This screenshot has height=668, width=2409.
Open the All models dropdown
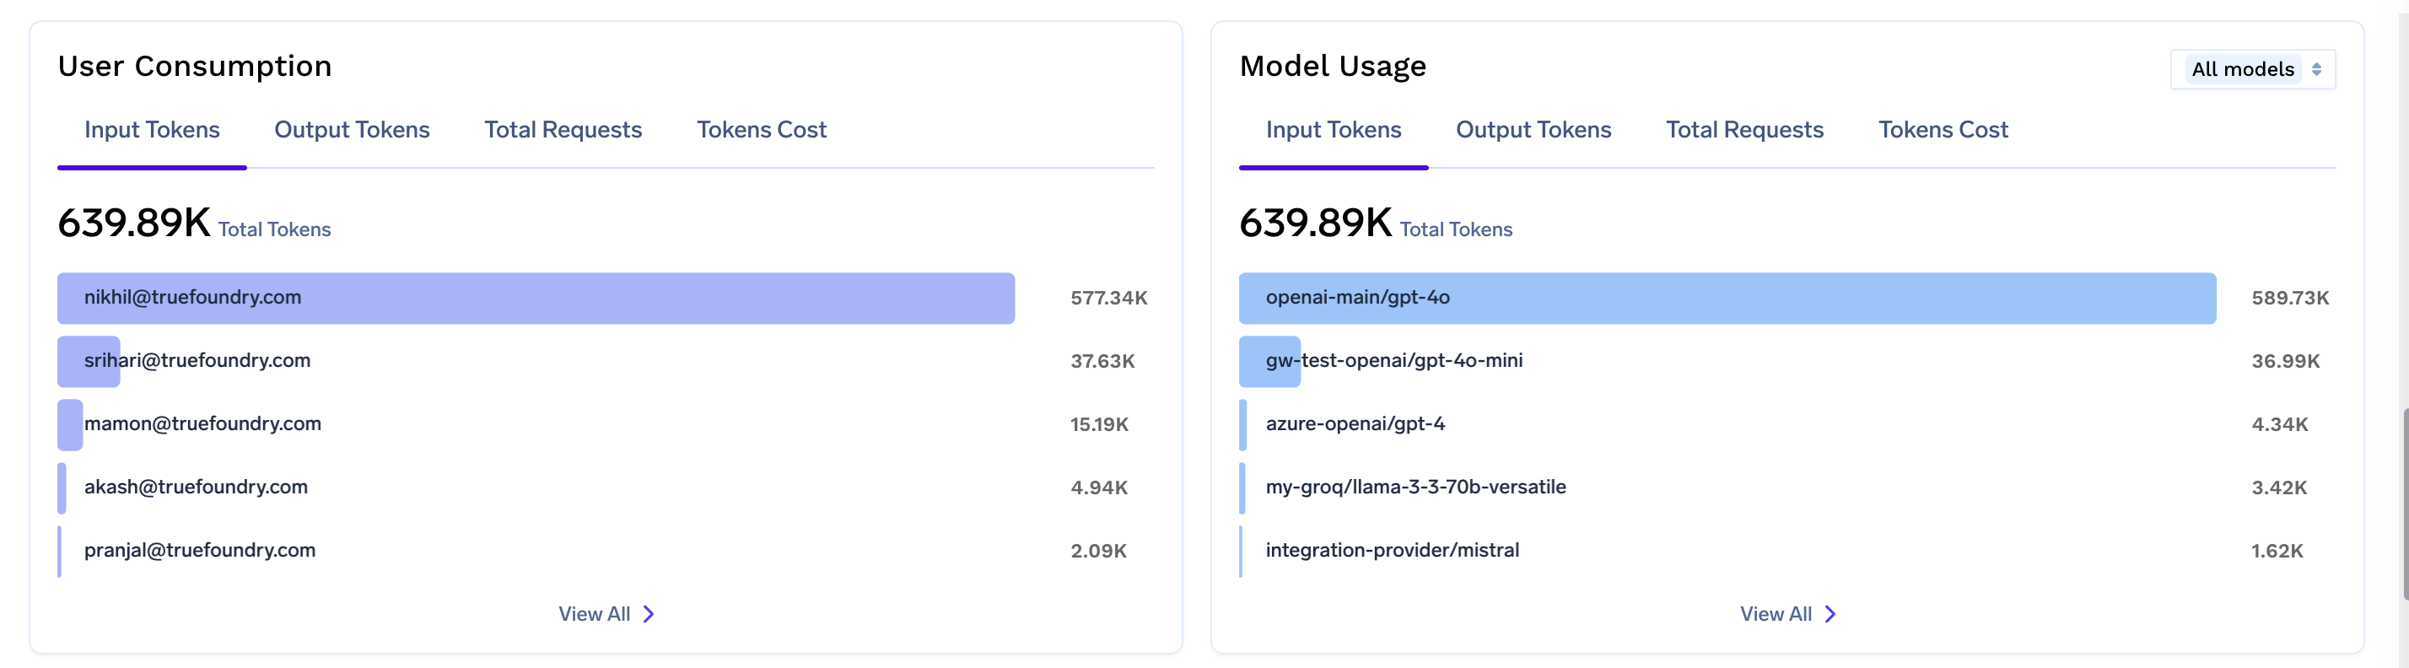[x=2254, y=69]
